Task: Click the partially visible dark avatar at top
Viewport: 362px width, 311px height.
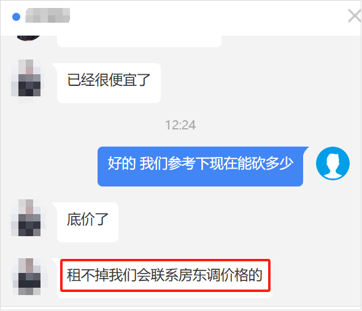Action: pyautogui.click(x=28, y=38)
